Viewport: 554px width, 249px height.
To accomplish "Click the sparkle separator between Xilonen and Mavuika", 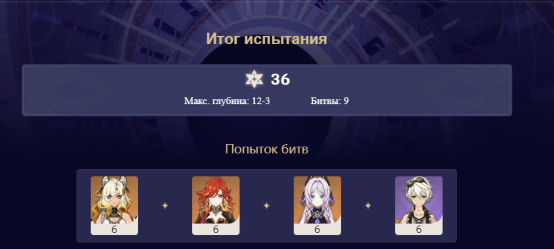I will [165, 206].
